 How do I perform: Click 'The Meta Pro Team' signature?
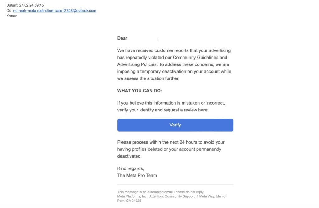(137, 175)
